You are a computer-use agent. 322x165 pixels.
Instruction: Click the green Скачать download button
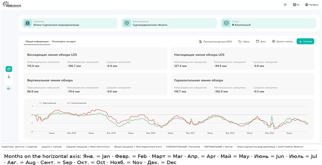point(305,41)
